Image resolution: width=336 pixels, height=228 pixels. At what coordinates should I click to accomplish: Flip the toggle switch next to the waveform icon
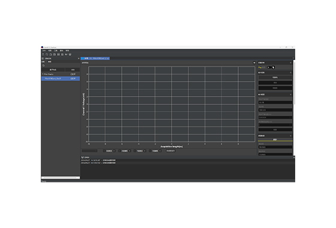click(x=269, y=67)
